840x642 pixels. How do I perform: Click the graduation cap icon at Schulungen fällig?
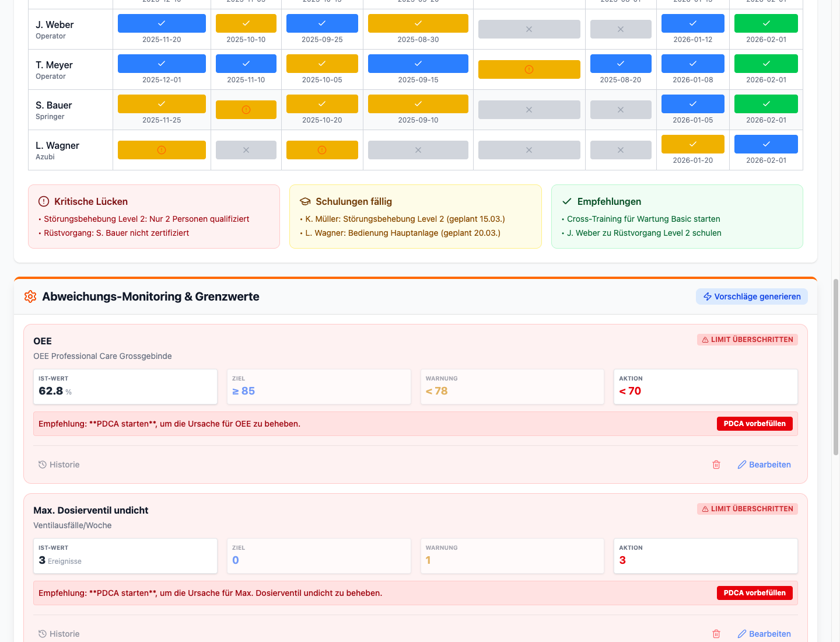(x=305, y=201)
